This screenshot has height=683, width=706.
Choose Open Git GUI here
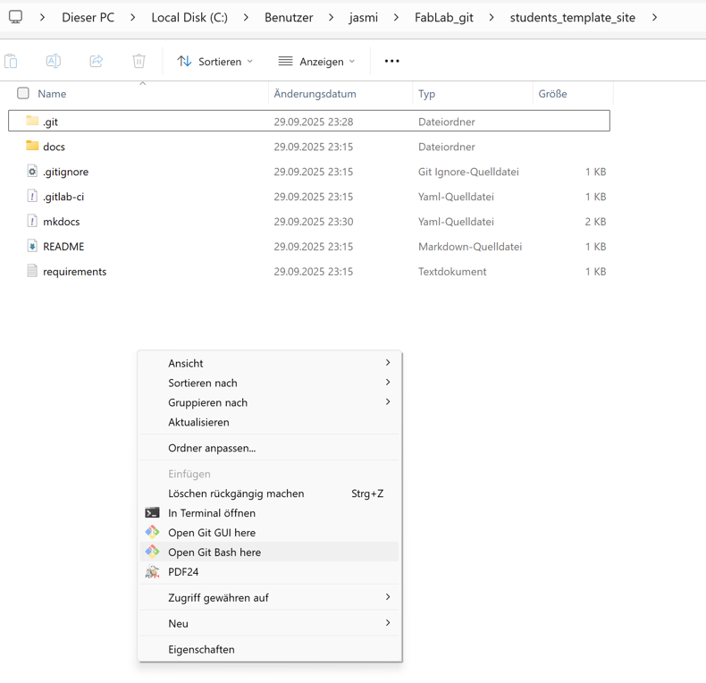[x=269, y=533]
